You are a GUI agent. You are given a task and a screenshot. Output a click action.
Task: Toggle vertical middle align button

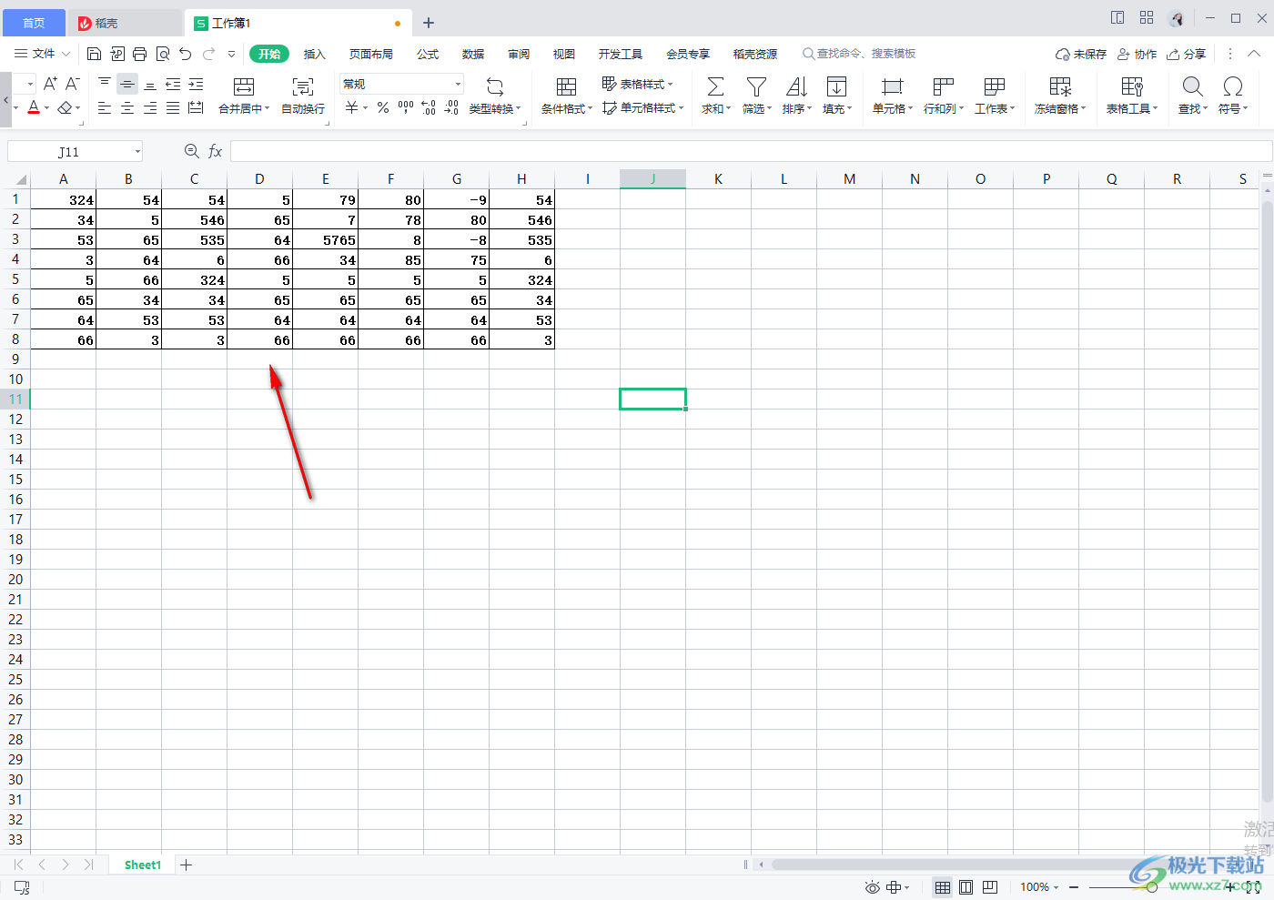(127, 84)
